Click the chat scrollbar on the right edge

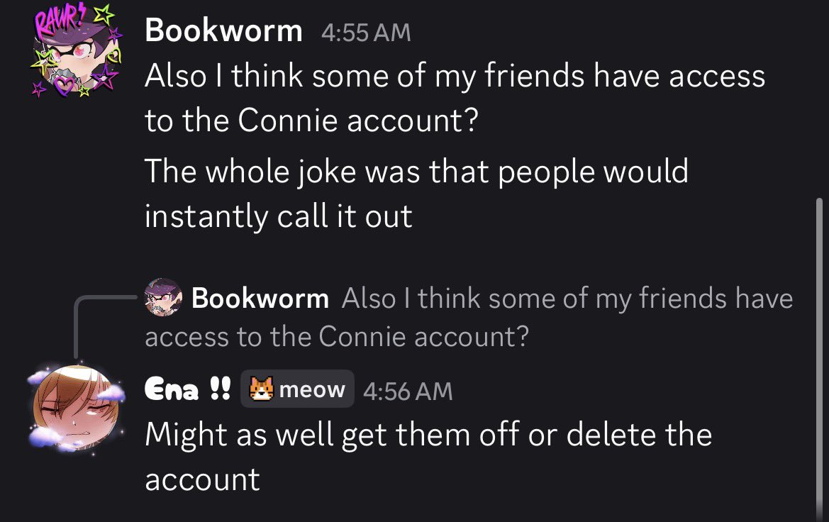coord(820,360)
